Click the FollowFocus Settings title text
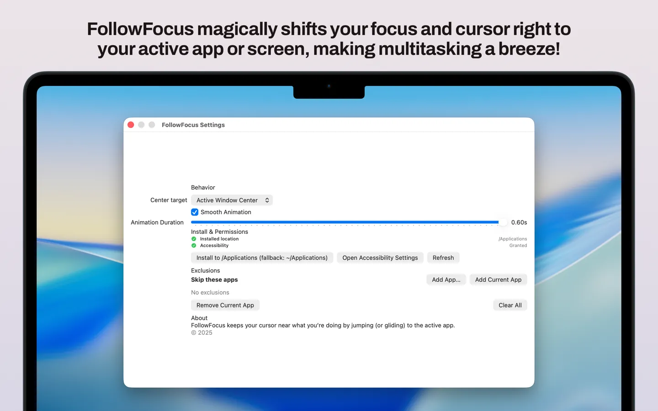Viewport: 658px width, 411px height. point(193,125)
